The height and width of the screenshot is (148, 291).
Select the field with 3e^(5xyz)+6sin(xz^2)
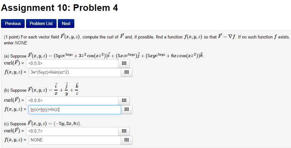click(75, 72)
